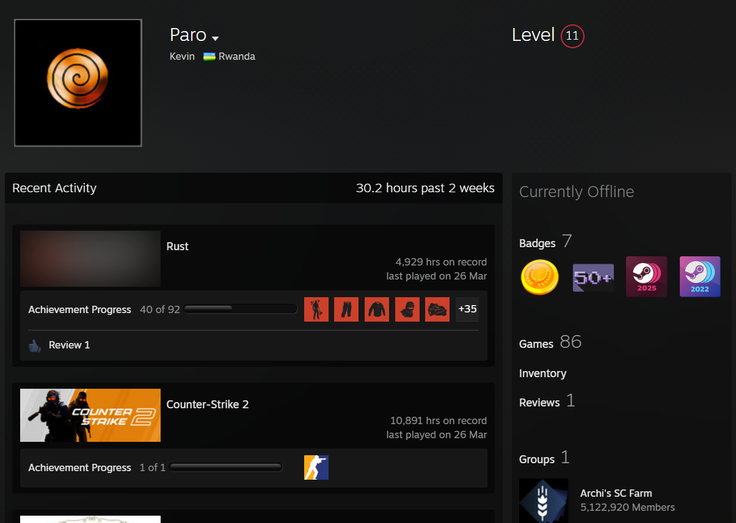Open the Archi's SC Farm group link
The height and width of the screenshot is (523, 736).
(616, 493)
